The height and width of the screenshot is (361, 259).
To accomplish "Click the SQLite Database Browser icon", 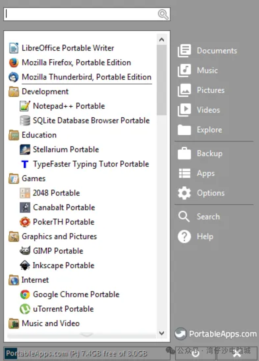I will (25, 121).
